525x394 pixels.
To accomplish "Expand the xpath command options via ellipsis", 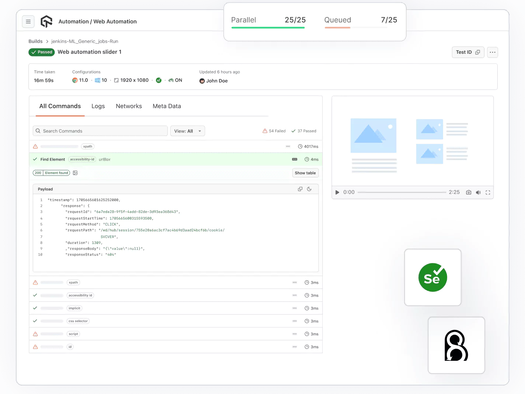I will click(x=288, y=146).
